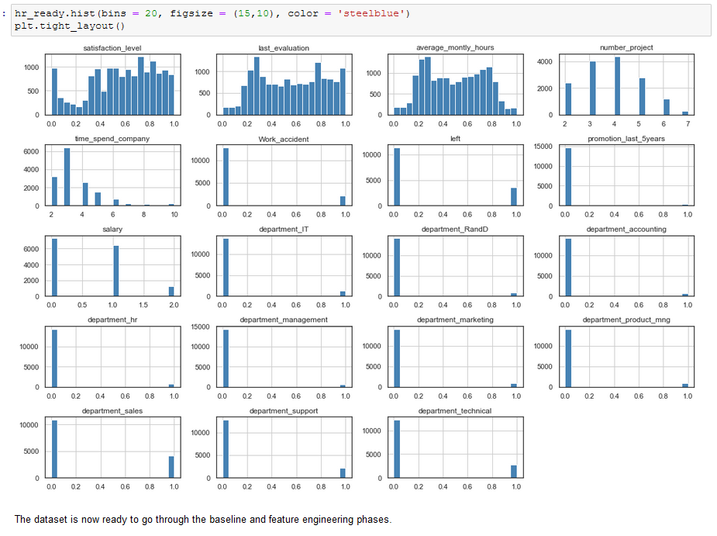Click the bar at 0.0 in satisfaction_level
717x536 pixels.
(54, 92)
